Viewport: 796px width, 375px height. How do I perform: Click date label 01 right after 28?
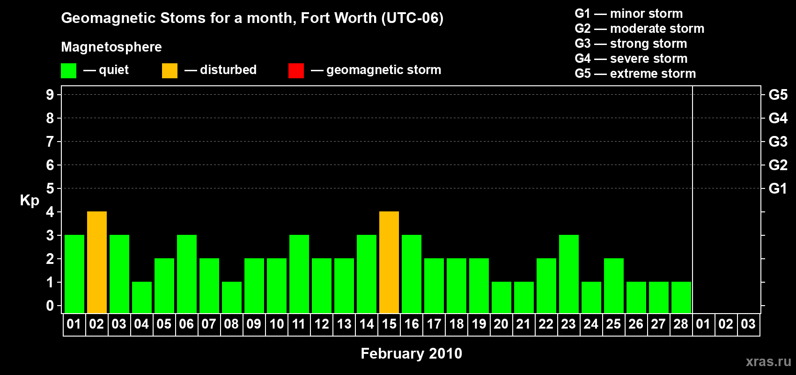tap(703, 324)
